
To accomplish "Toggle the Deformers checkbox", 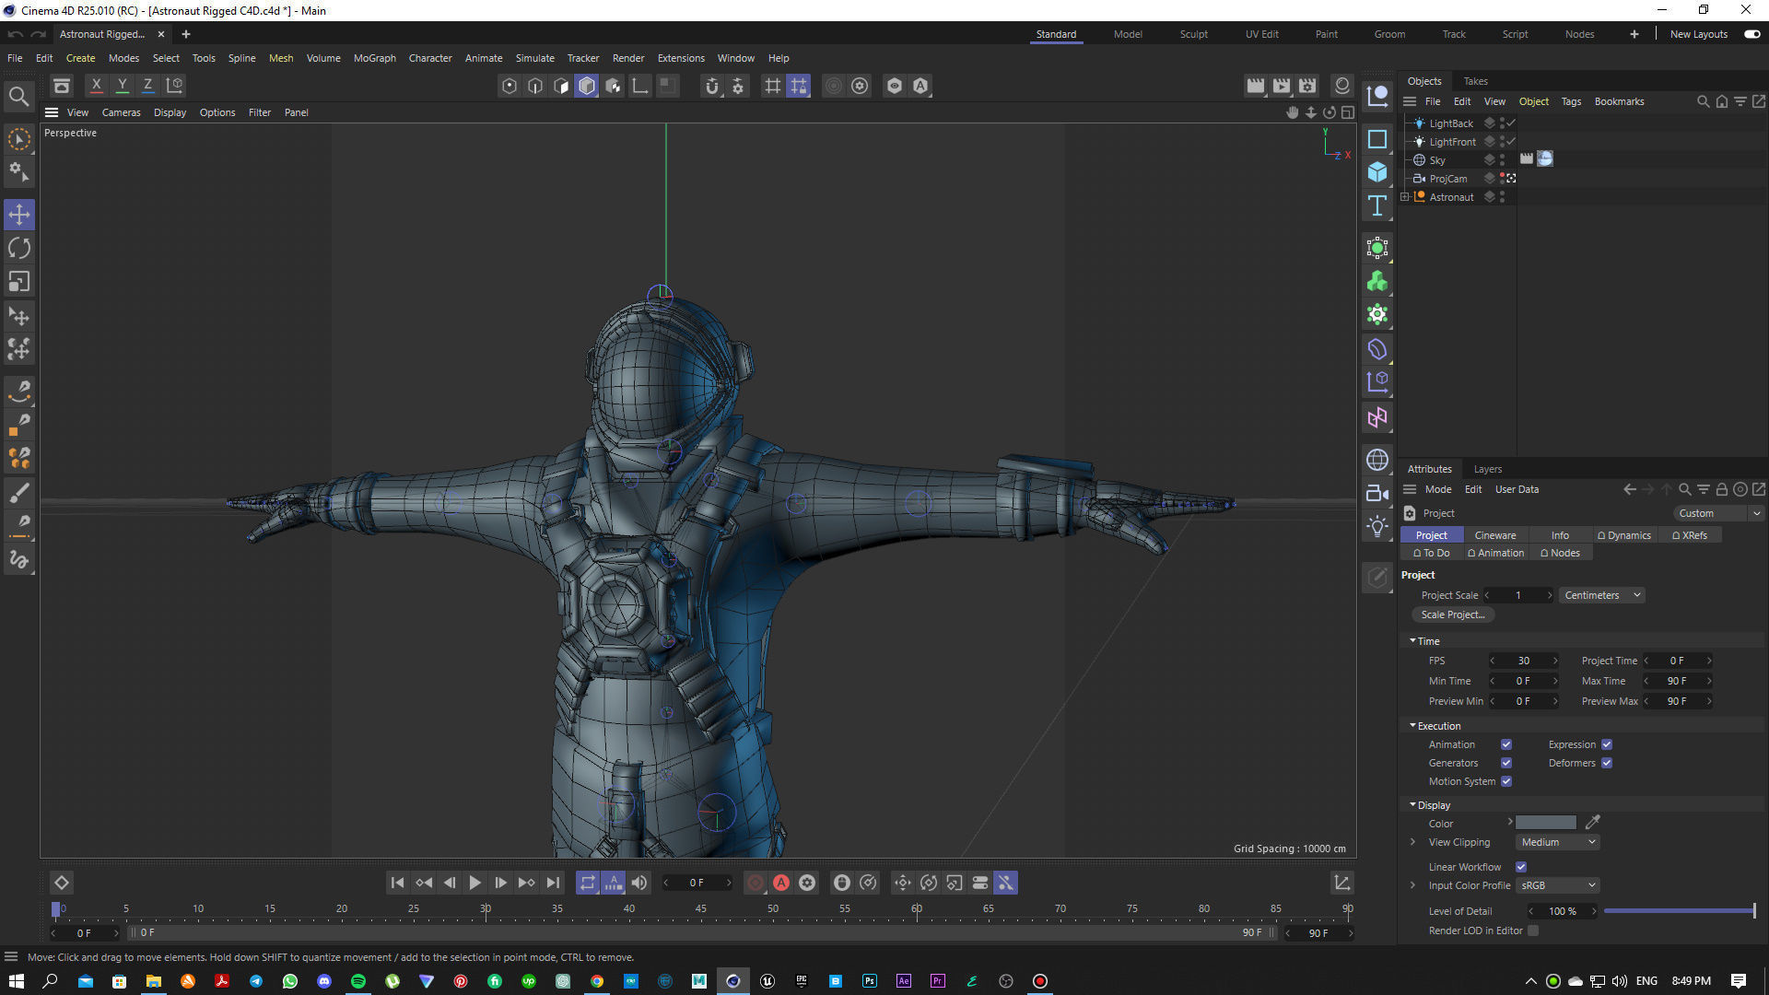I will [x=1607, y=763].
